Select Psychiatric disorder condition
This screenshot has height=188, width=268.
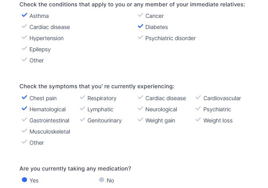(x=140, y=38)
